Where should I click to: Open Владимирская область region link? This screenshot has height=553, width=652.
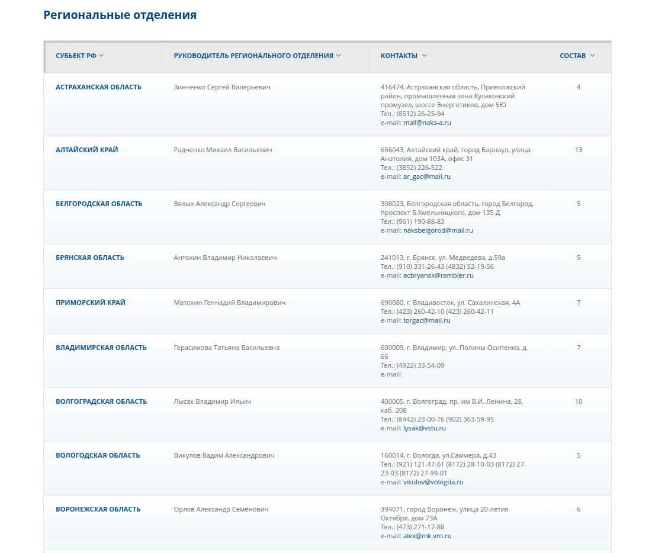(x=101, y=348)
